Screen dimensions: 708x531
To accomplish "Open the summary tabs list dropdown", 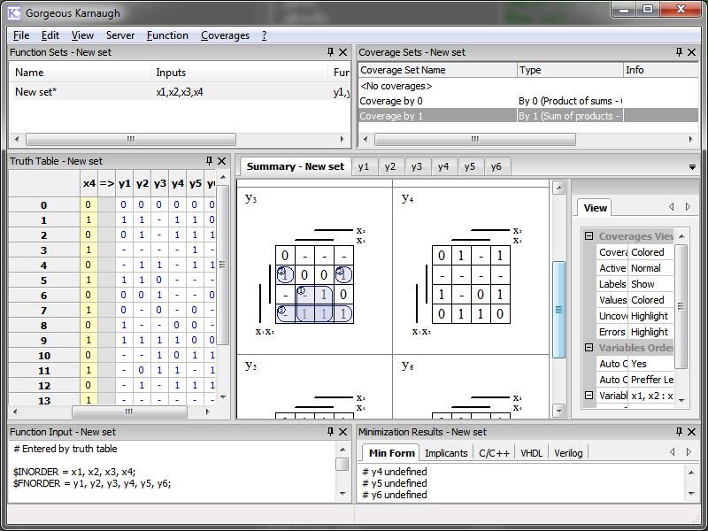I will [x=692, y=167].
